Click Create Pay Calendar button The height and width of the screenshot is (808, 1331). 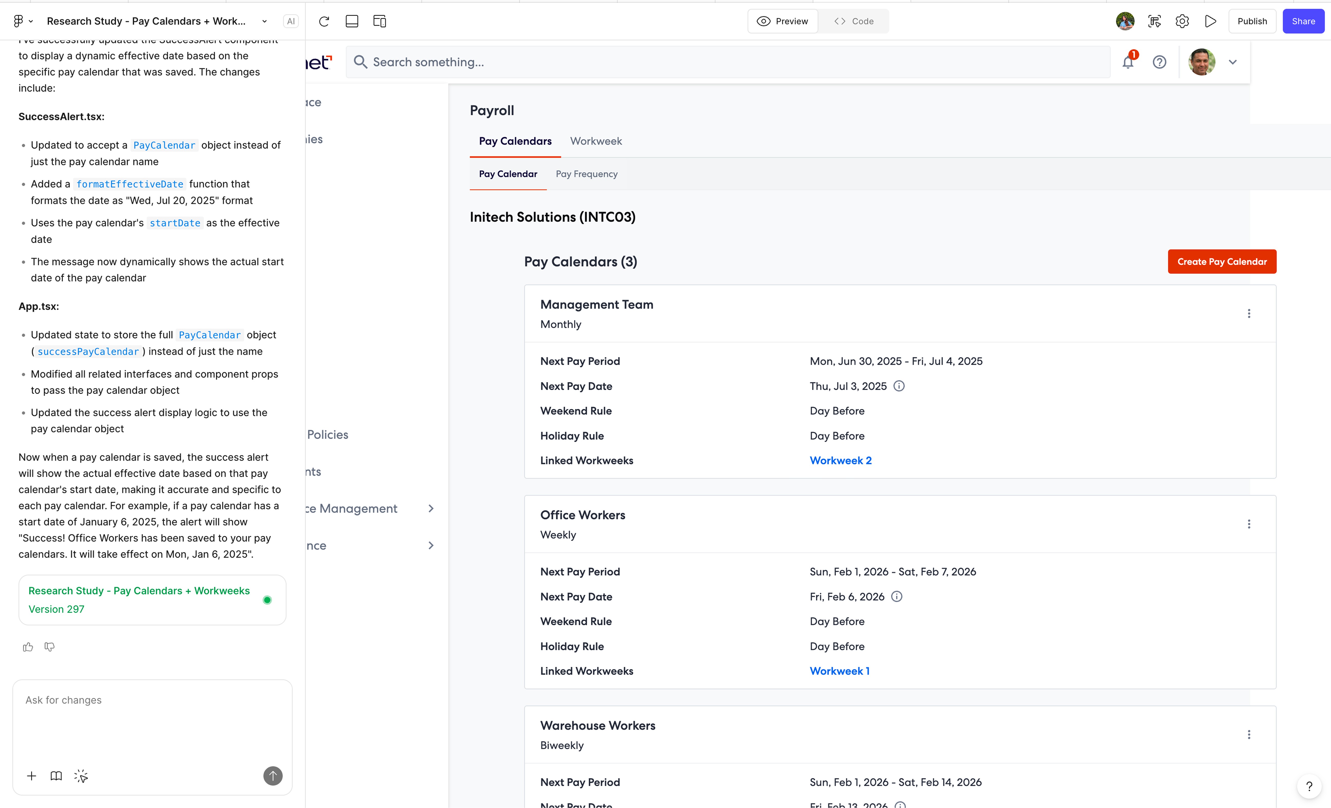pyautogui.click(x=1222, y=261)
